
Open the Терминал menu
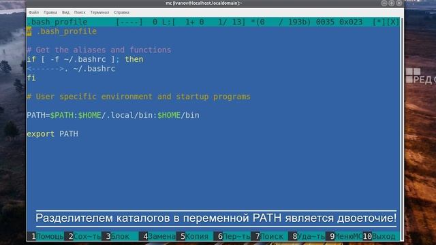99,12
